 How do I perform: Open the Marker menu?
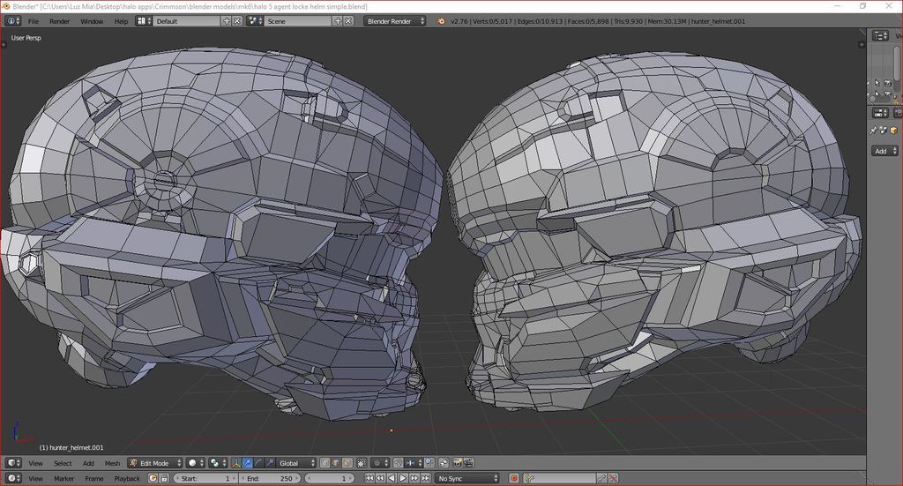coord(63,479)
